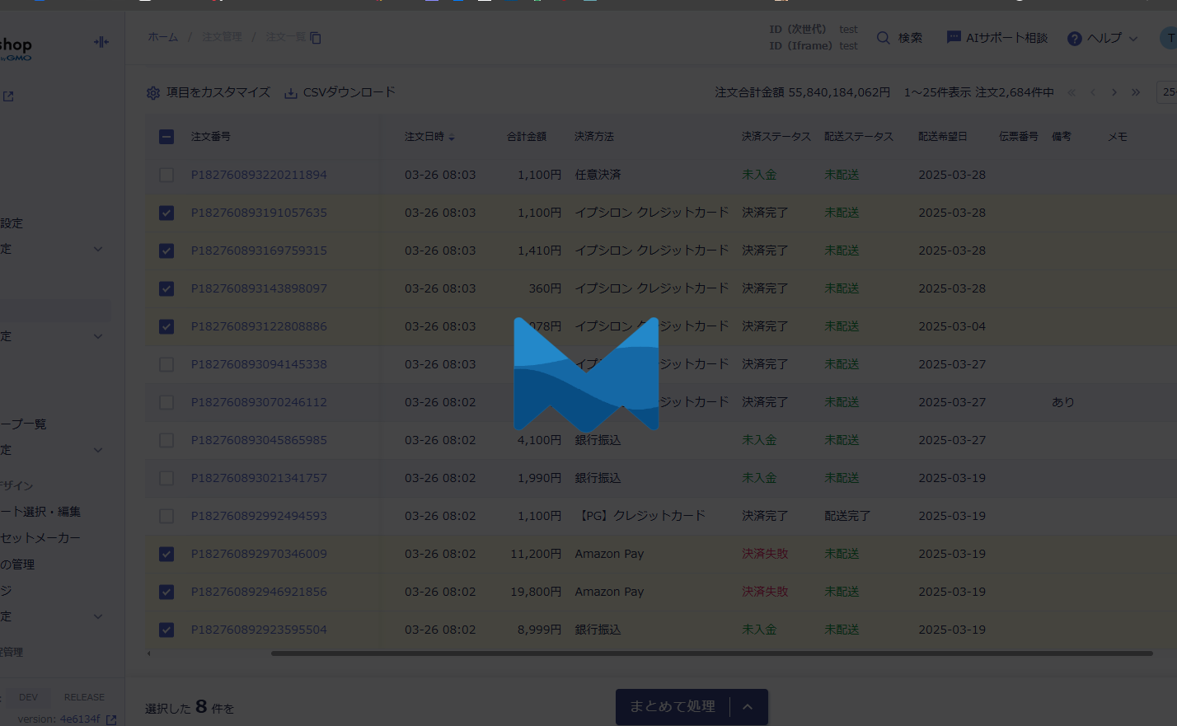The image size is (1177, 726).
Task: Open order P182760893070246112
Action: (259, 402)
